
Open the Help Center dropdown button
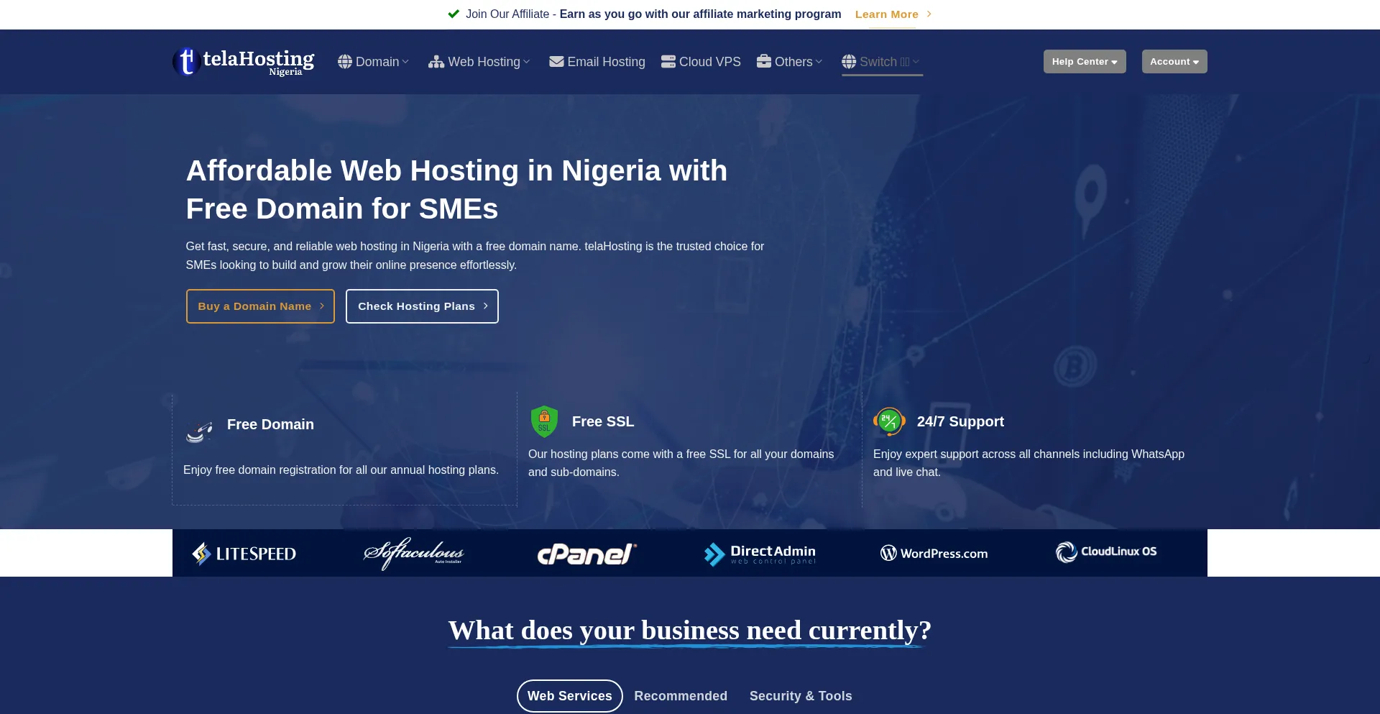(1085, 62)
